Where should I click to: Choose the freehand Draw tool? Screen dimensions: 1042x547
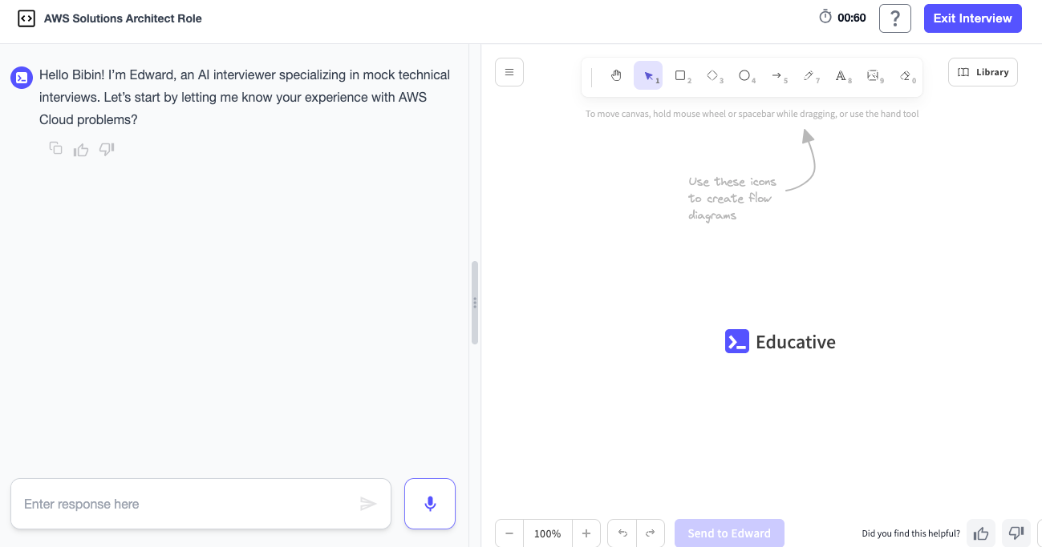(x=809, y=75)
